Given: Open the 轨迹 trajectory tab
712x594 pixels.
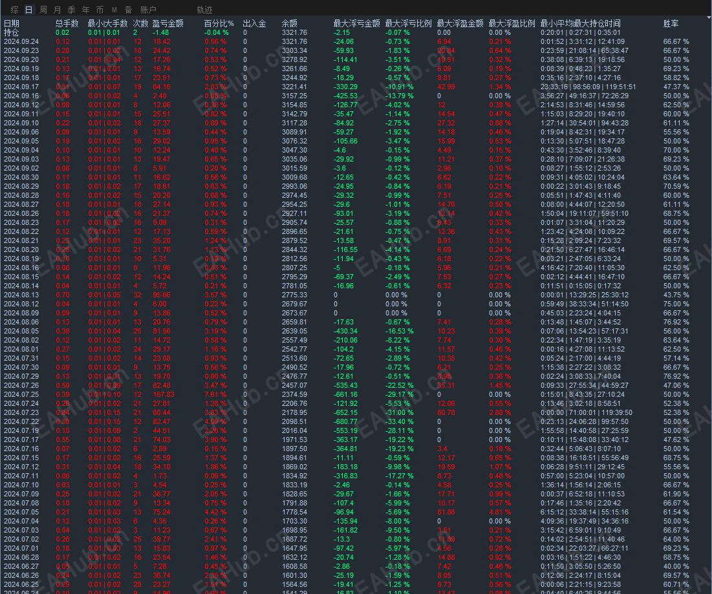Looking at the screenshot, I should pyautogui.click(x=204, y=10).
